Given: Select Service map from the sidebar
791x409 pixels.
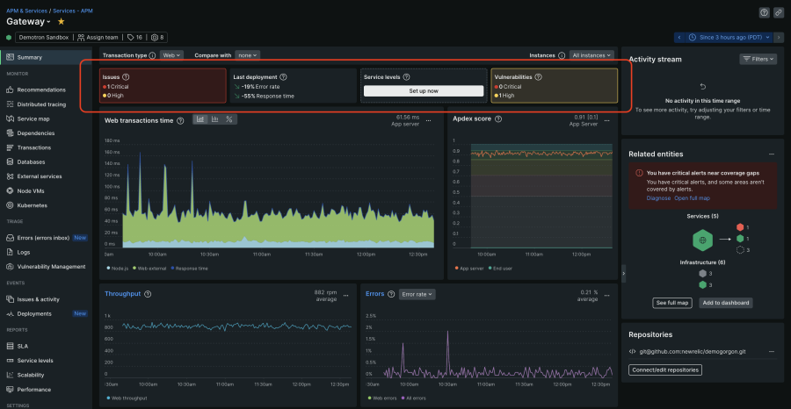Looking at the screenshot, I should pyautogui.click(x=33, y=118).
